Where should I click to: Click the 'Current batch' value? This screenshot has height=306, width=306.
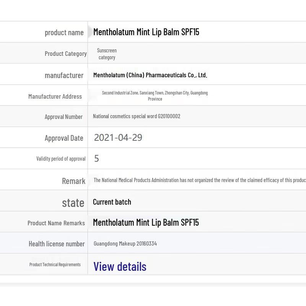click(112, 202)
